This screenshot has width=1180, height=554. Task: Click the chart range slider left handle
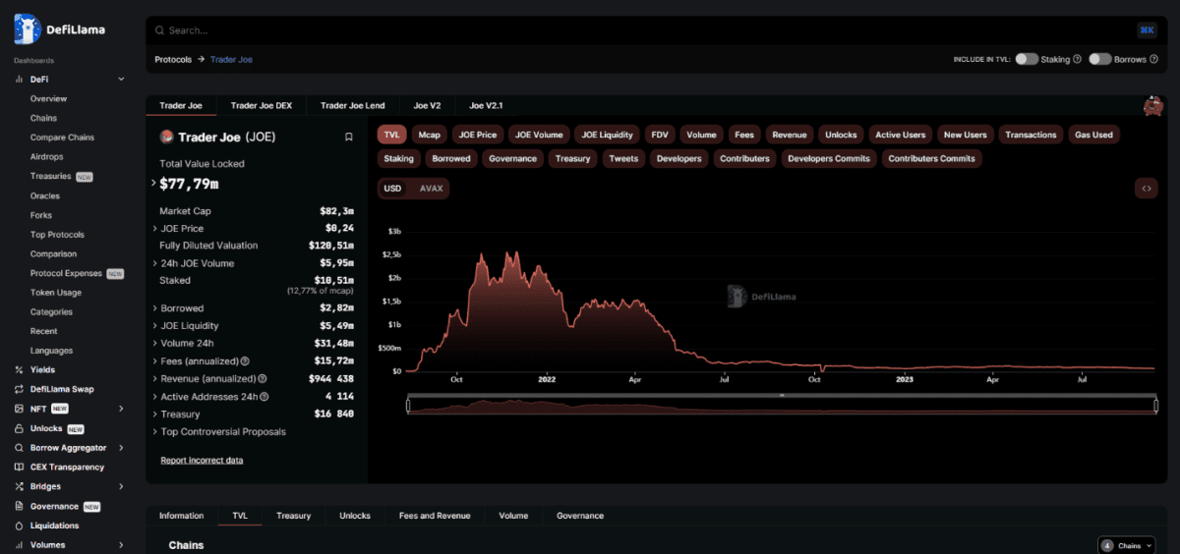pyautogui.click(x=408, y=405)
